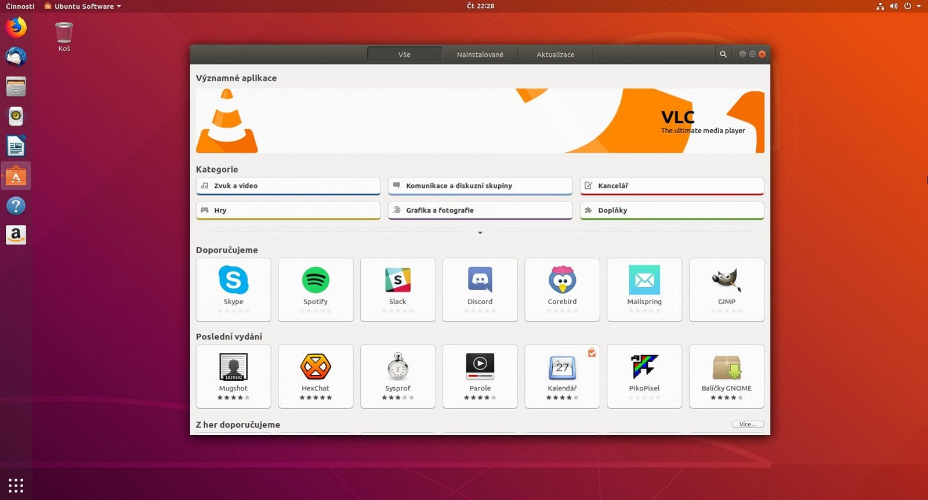Switch to the Vše tab
This screenshot has width=928, height=500.
[404, 54]
